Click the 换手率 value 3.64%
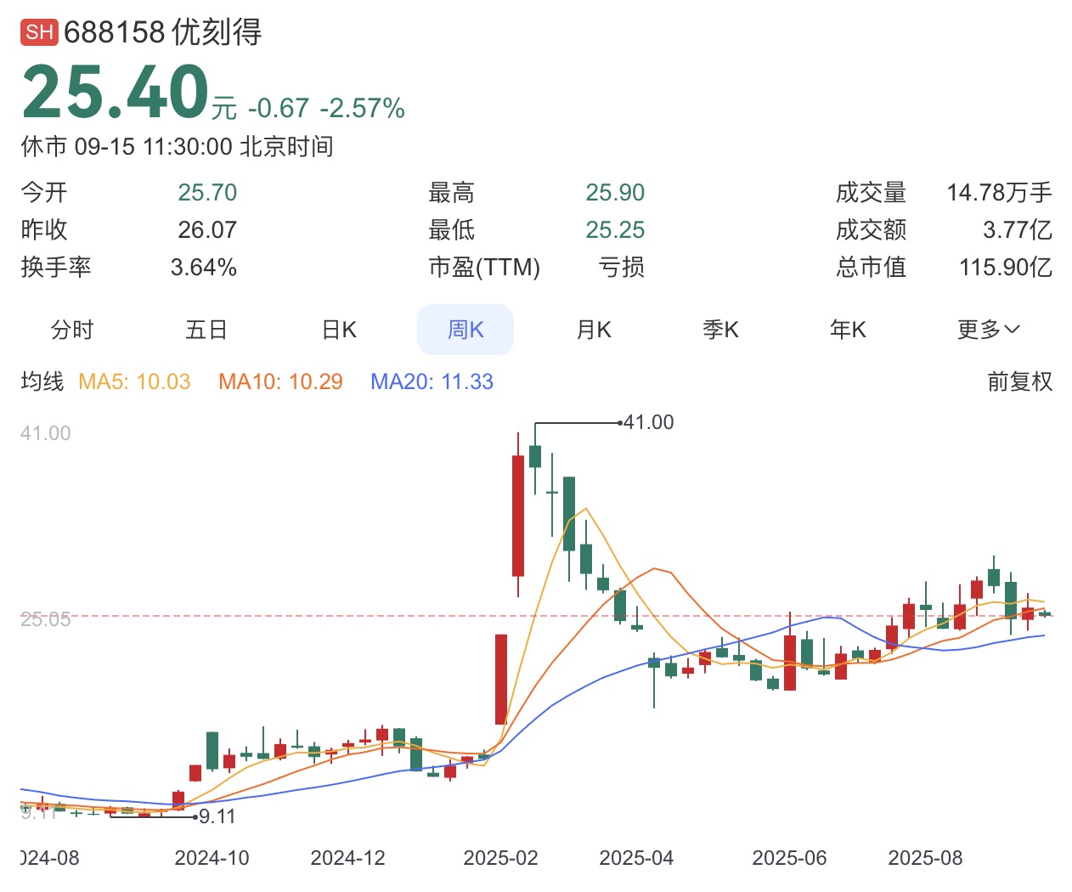Image resolution: width=1072 pixels, height=892 pixels. click(x=204, y=268)
